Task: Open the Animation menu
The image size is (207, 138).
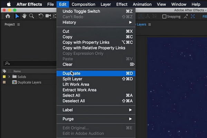Action: (x=142, y=4)
